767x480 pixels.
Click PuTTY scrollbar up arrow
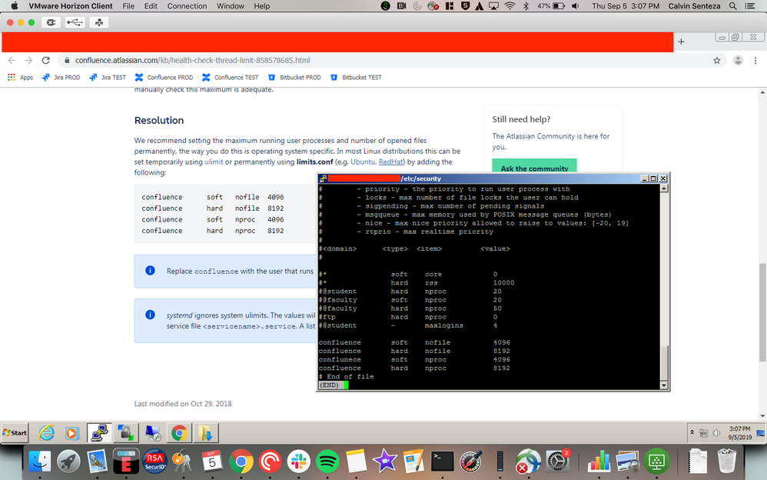tap(664, 188)
